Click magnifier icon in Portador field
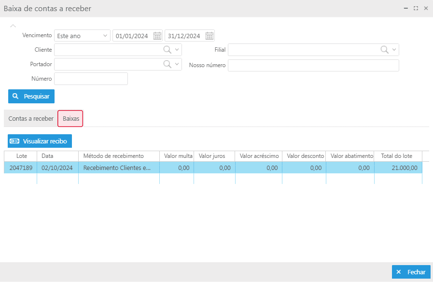This screenshot has width=433, height=282. click(x=167, y=64)
